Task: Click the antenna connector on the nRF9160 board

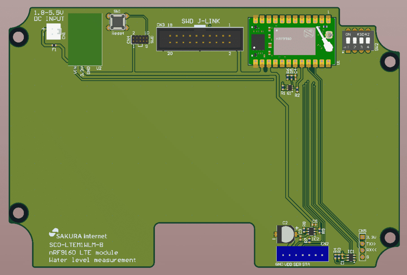Action: [329, 35]
